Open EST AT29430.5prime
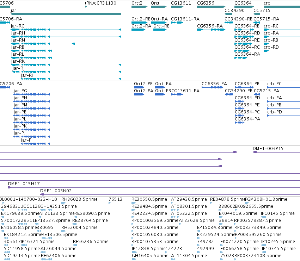Image resolution: width=300 pixels, height=261 pixels. pos(172,203)
